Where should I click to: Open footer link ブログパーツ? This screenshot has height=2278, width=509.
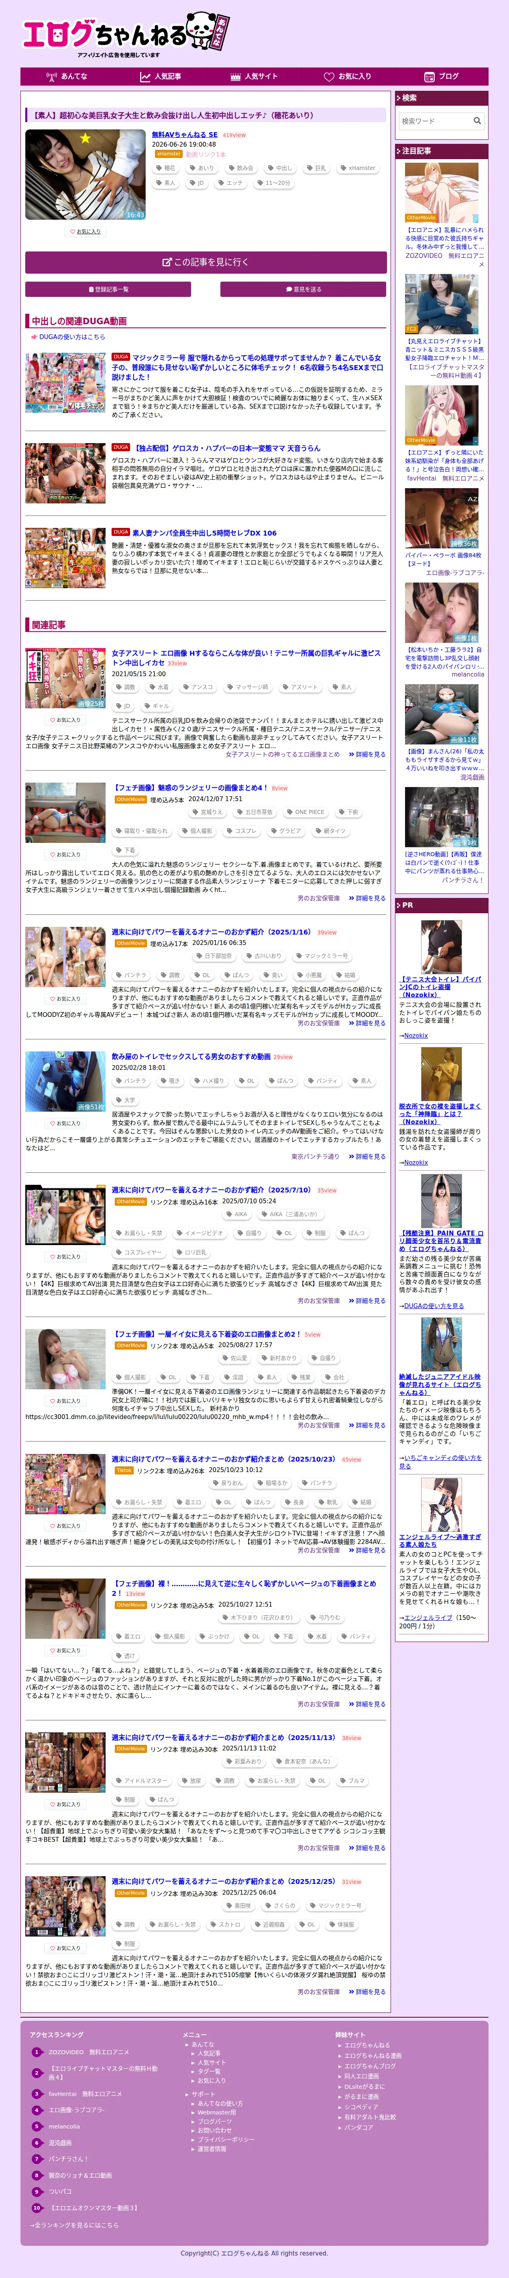tap(215, 2121)
